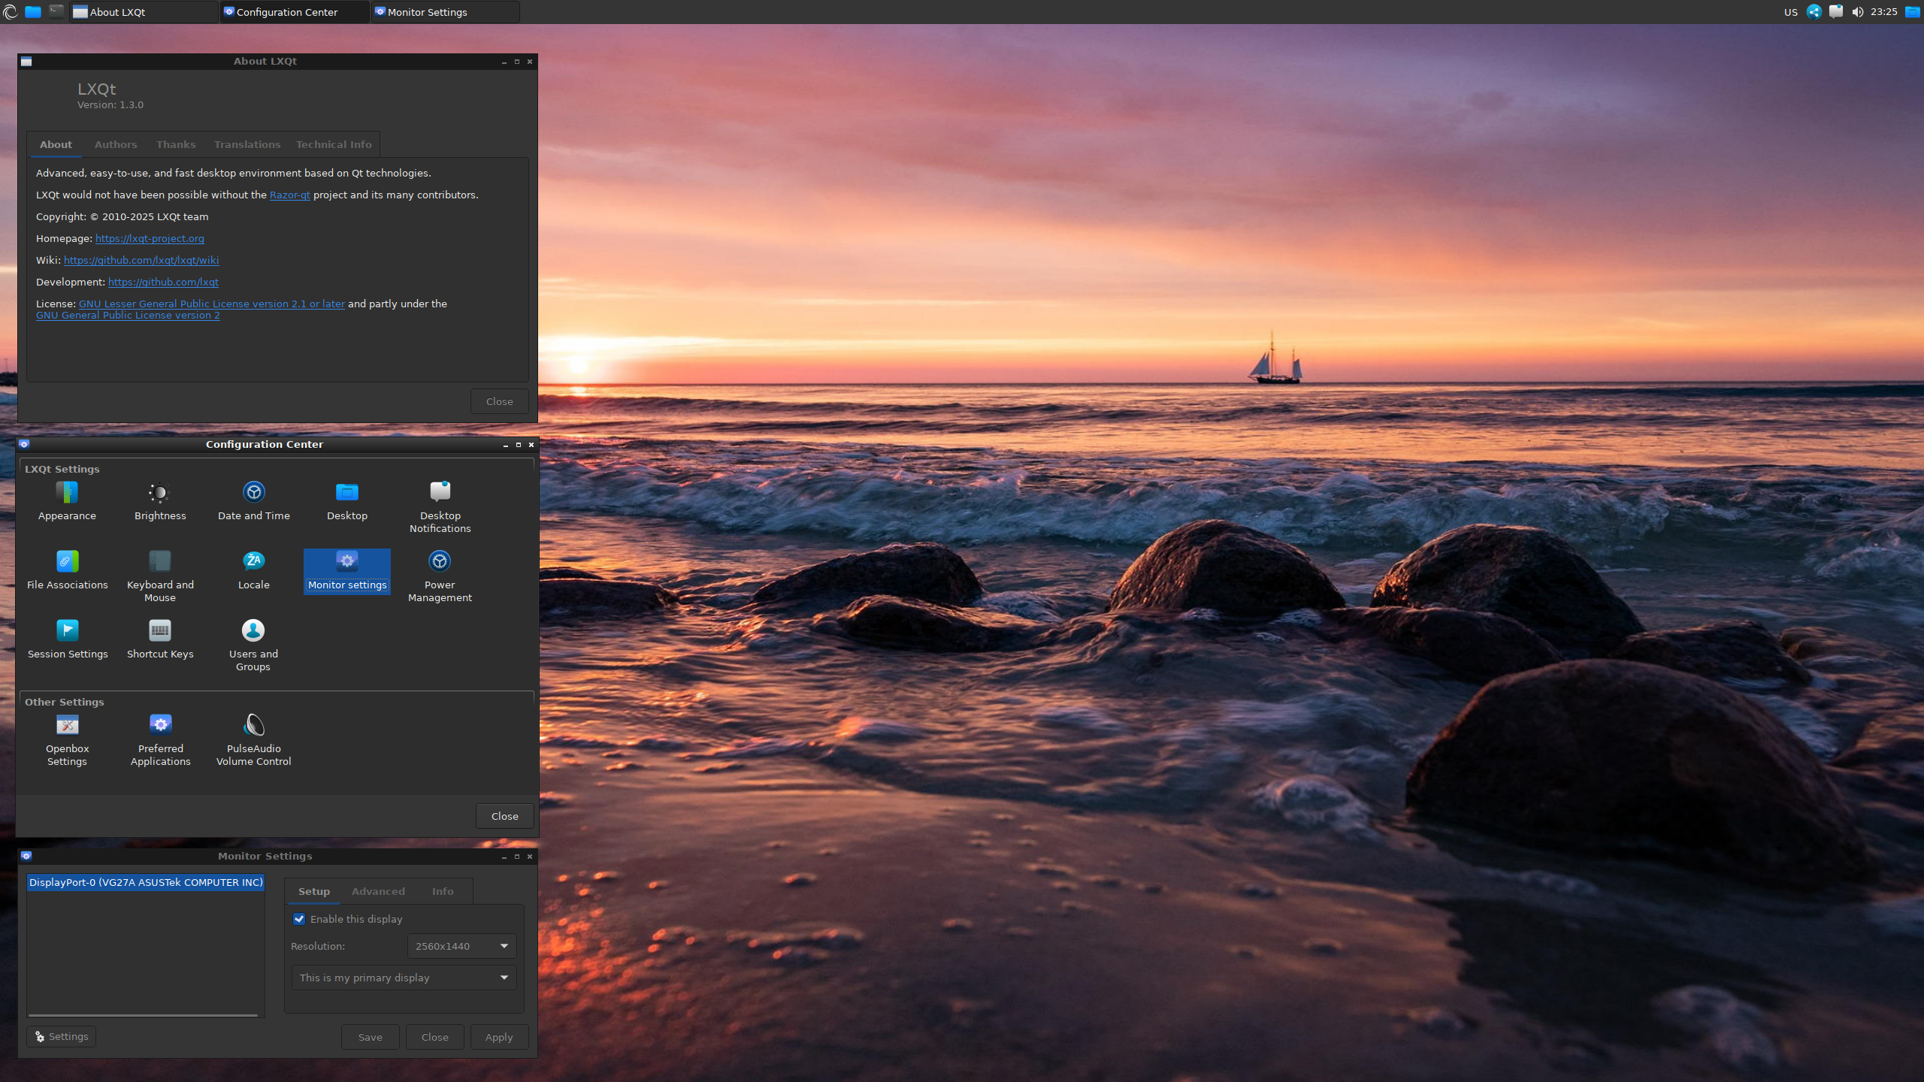Open PulseAudio Volume Control
Screen dimensions: 1924x1082
click(x=253, y=726)
